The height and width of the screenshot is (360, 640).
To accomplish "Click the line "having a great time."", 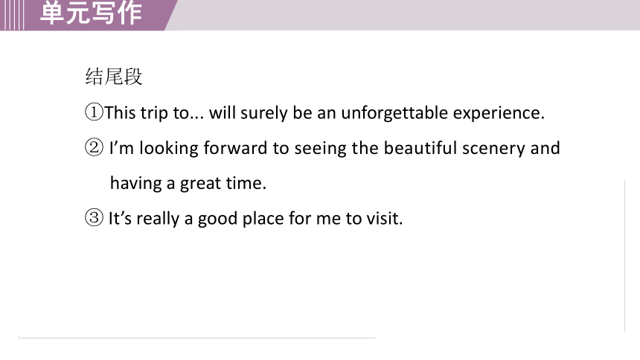I will coord(188,184).
